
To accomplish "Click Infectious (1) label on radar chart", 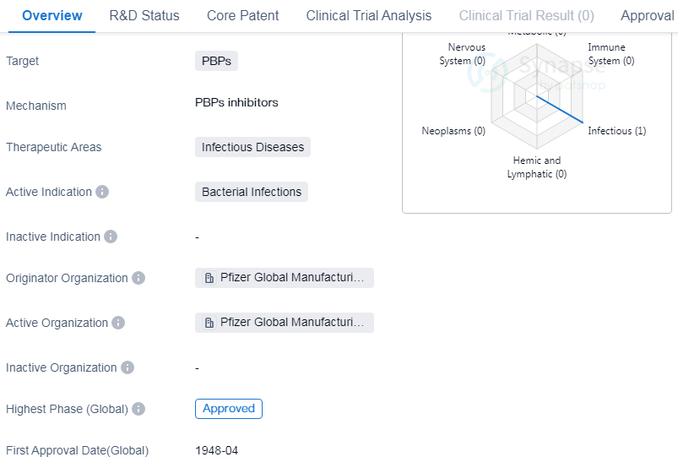I will [616, 131].
